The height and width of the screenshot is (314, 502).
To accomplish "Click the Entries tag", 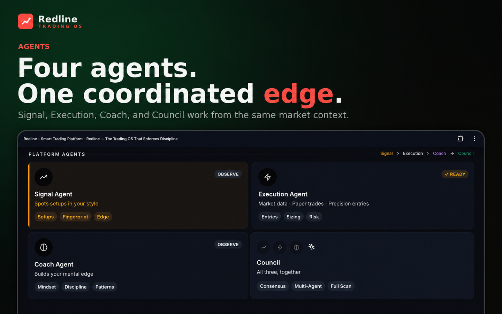I will [269, 217].
